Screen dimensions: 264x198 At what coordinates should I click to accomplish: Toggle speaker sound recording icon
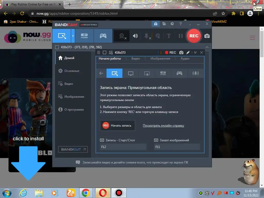135,36
